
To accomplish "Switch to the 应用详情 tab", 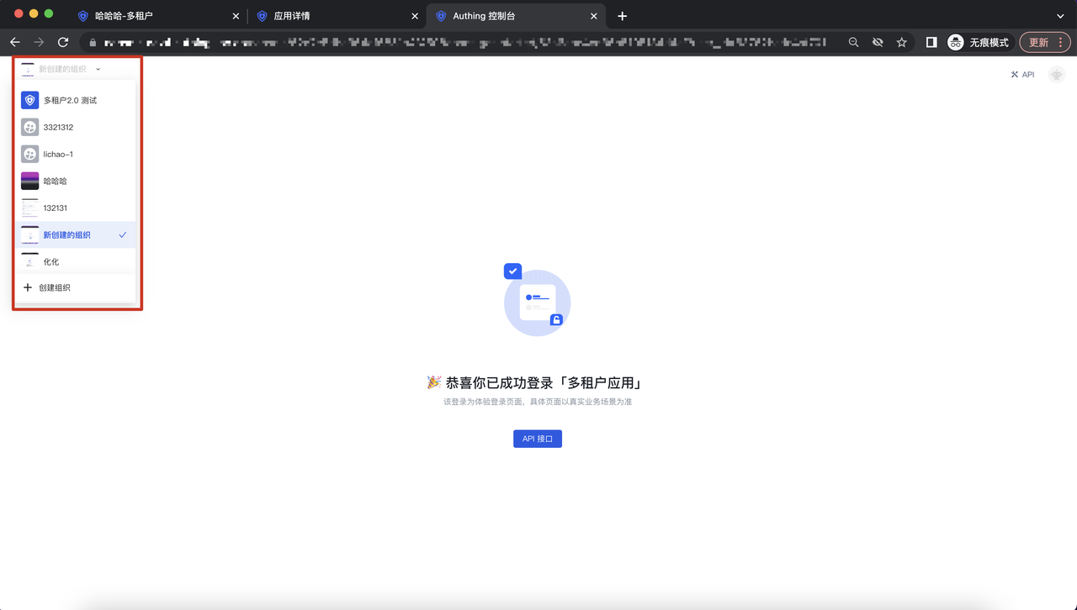I will click(291, 16).
